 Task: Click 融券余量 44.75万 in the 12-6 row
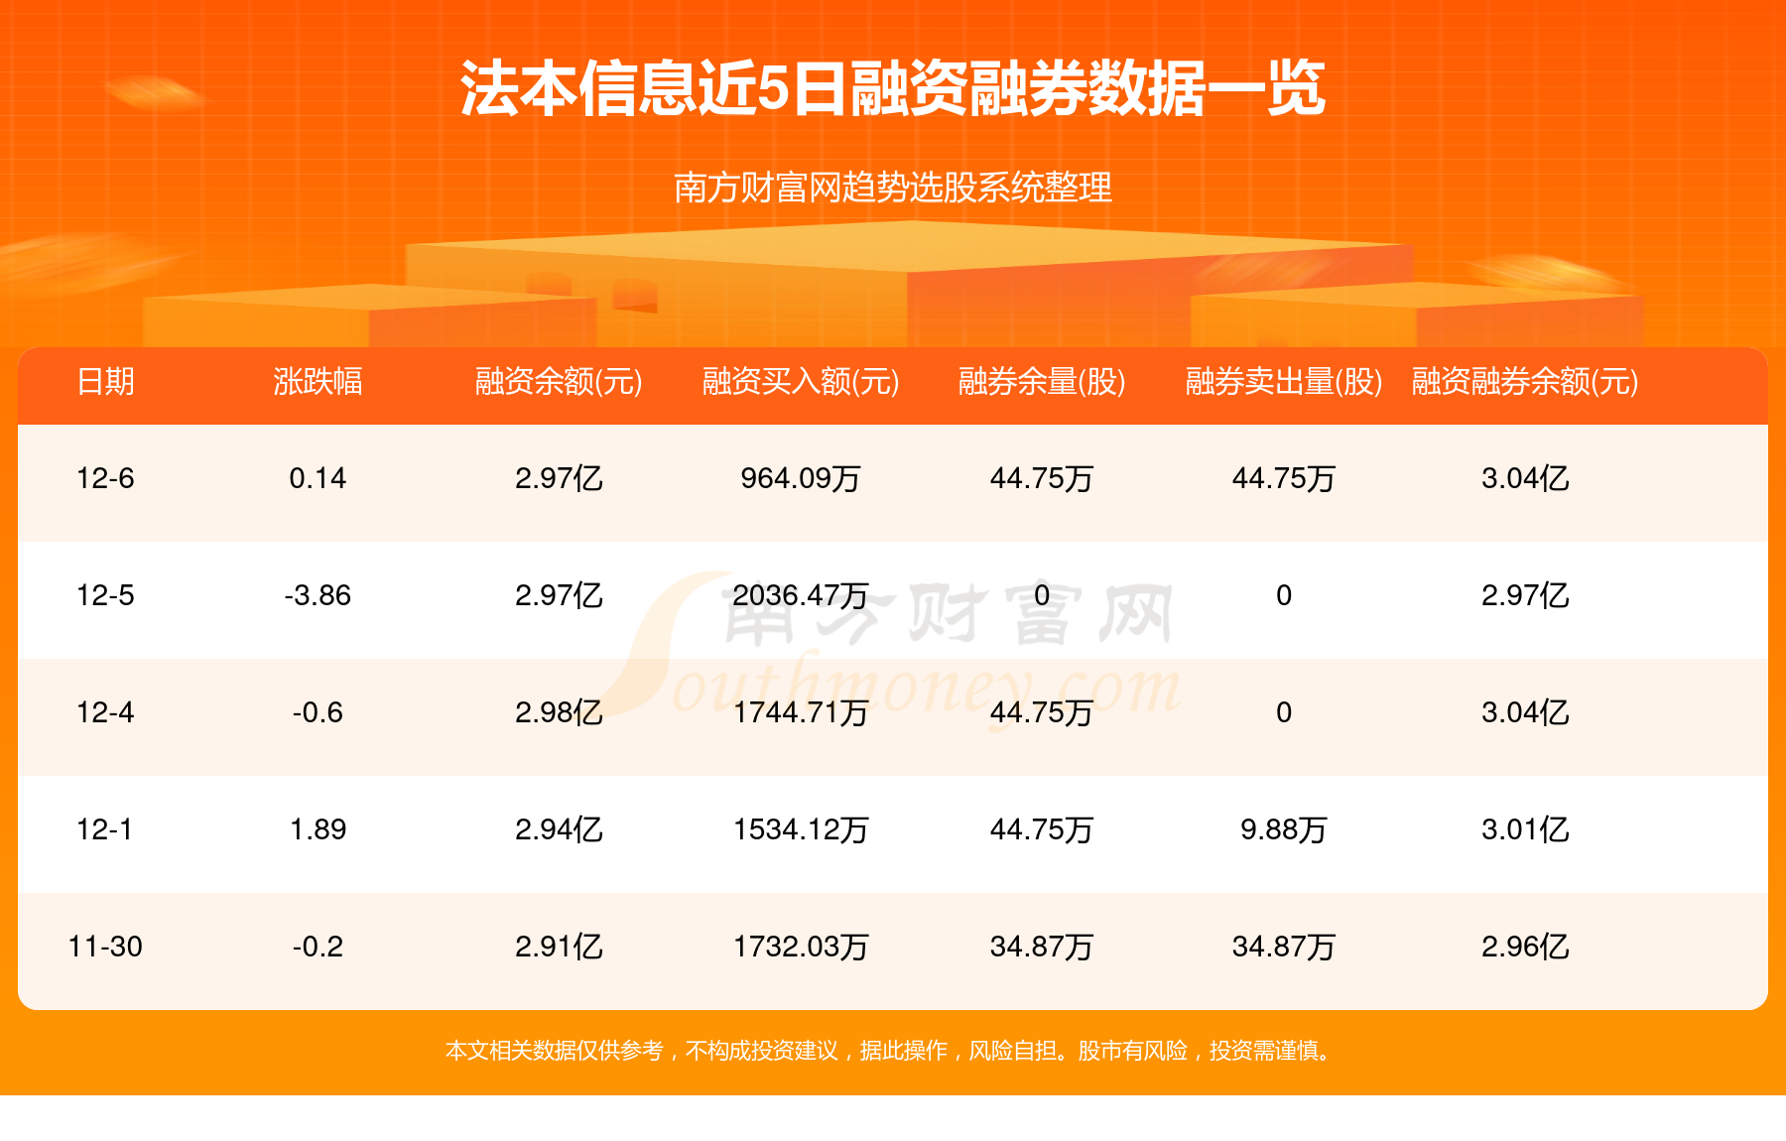(1042, 478)
